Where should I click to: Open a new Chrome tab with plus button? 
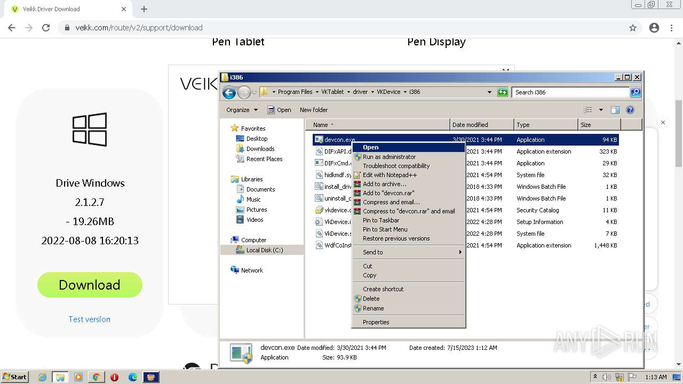coord(144,9)
